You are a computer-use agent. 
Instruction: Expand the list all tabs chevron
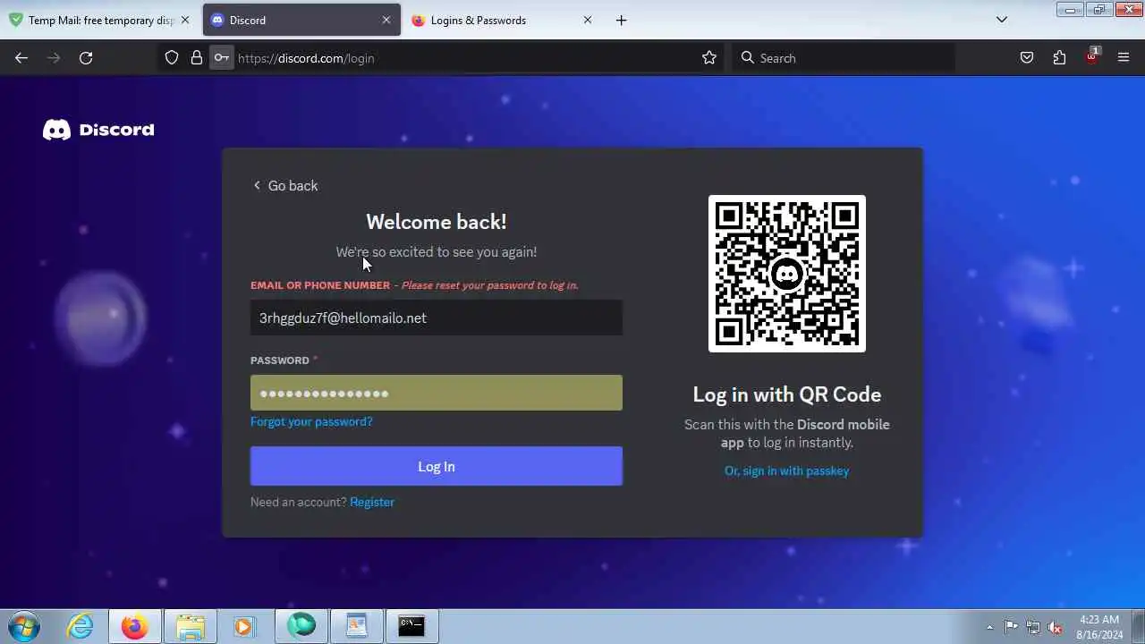[x=1002, y=20]
